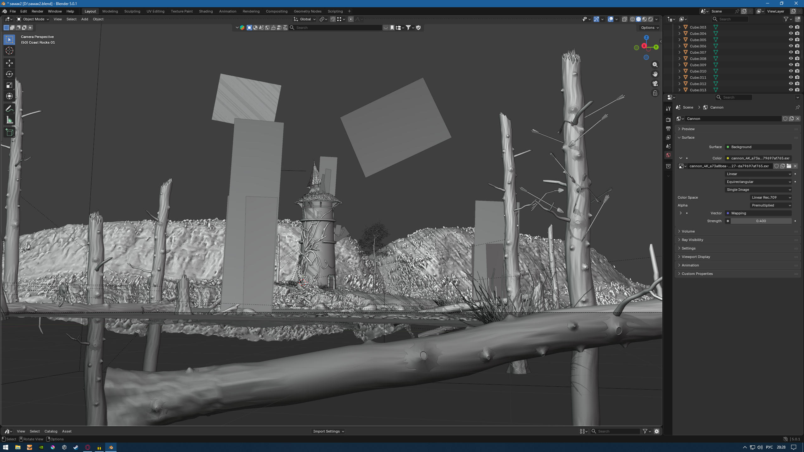804x452 pixels.
Task: Switch to the Render properties tab
Action: coord(668,119)
